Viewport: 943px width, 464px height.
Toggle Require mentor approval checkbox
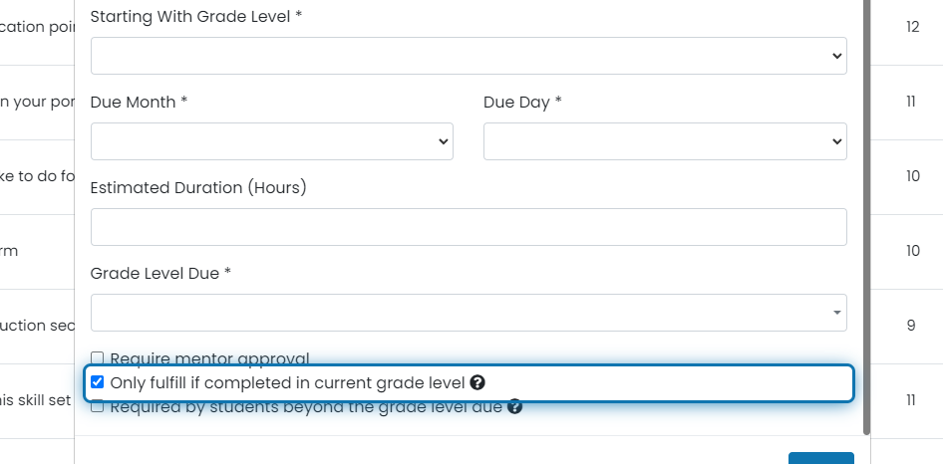98,358
